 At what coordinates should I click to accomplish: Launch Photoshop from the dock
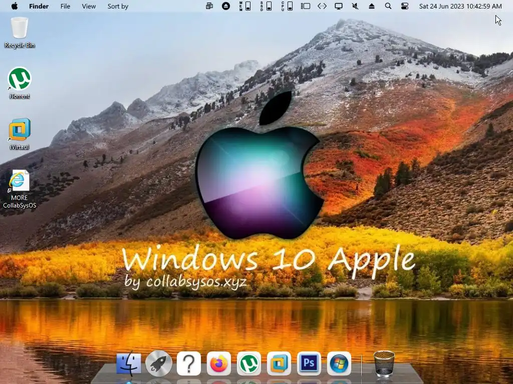pyautogui.click(x=309, y=363)
